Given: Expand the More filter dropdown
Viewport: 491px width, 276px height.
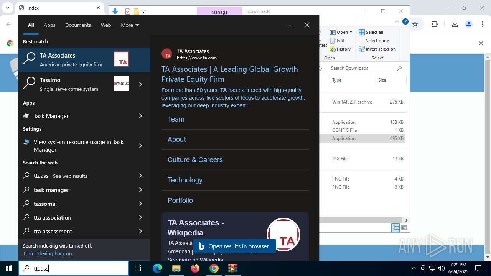Looking at the screenshot, I should [x=130, y=25].
